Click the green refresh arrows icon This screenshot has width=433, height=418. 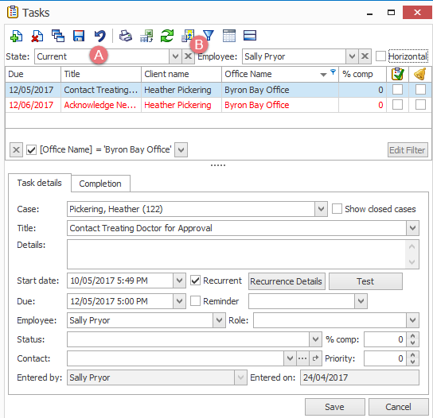(x=167, y=36)
